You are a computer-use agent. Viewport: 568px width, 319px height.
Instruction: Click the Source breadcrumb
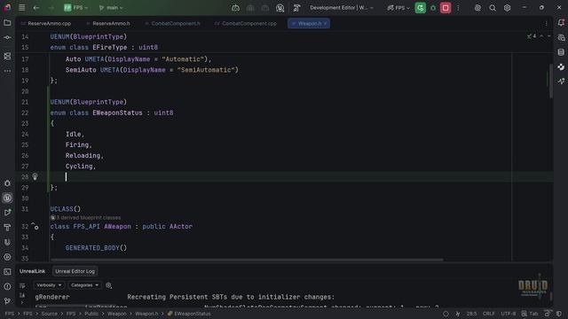tap(50, 314)
